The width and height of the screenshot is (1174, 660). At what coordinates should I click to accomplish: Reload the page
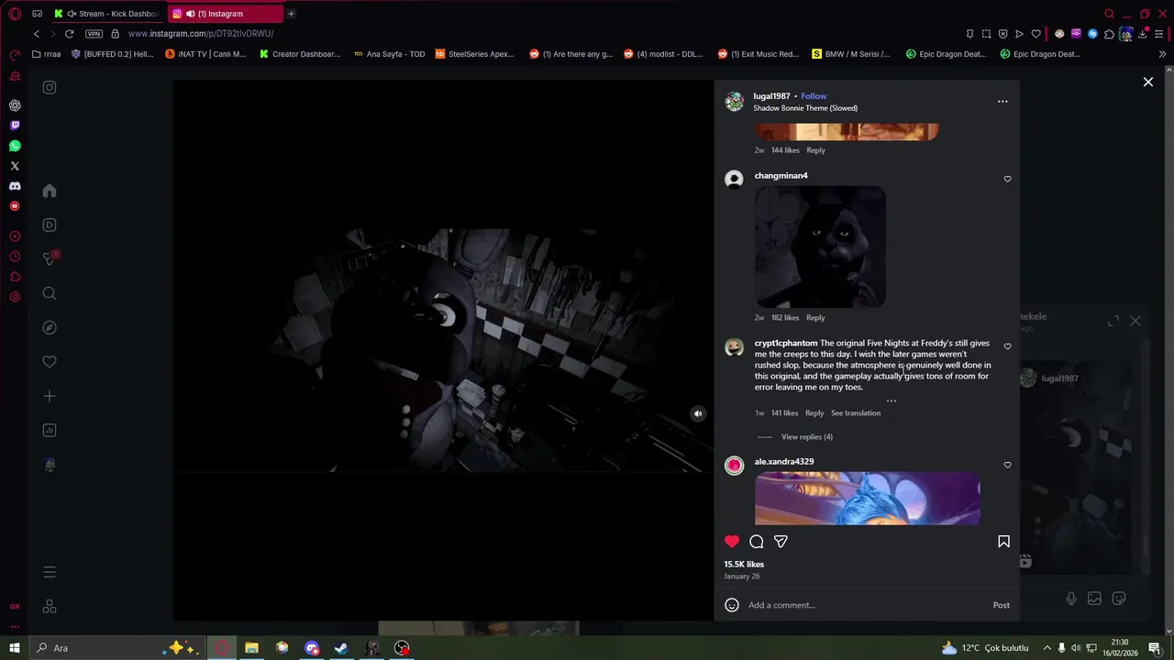(x=69, y=34)
